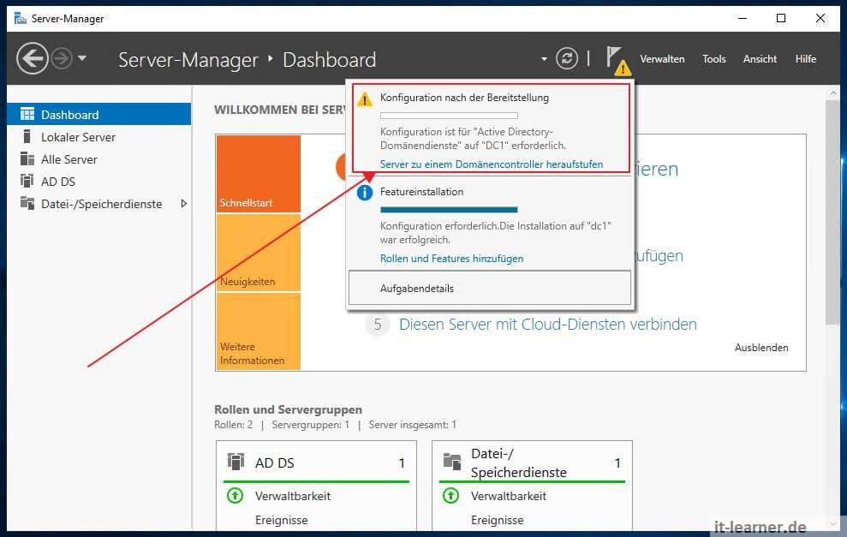Click the Featureinstallation progress bar

pos(449,210)
